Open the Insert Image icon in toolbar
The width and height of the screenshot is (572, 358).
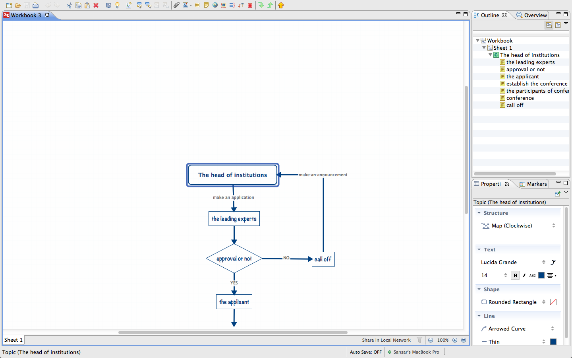pos(186,5)
